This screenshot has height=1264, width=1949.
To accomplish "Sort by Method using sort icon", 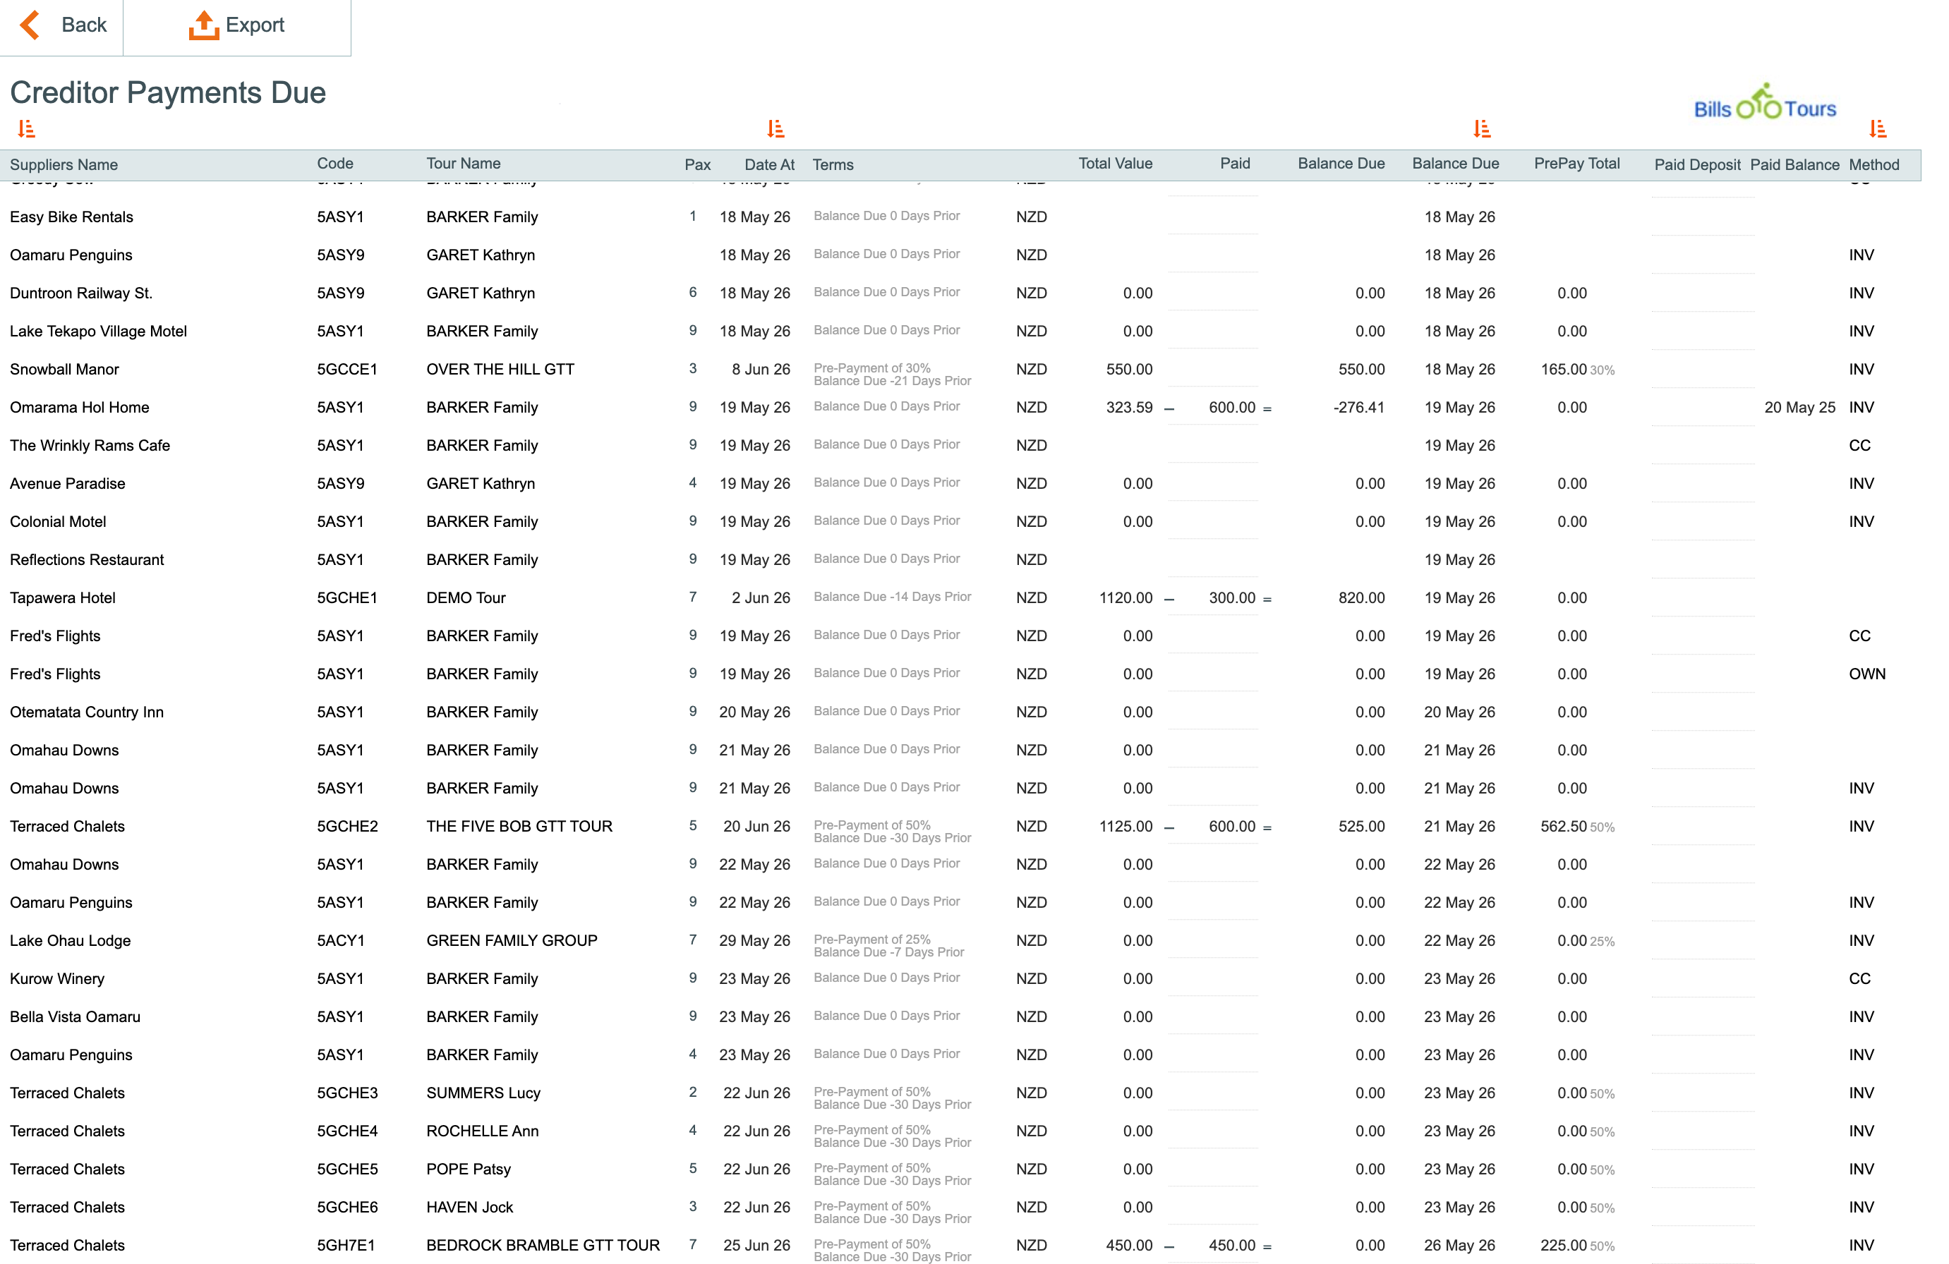I will click(1878, 128).
